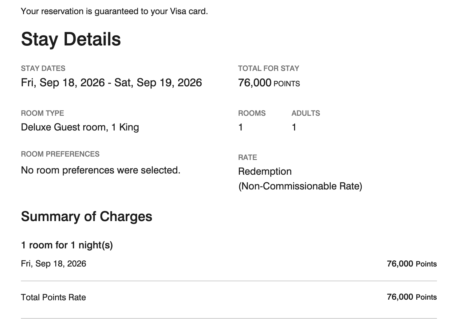The width and height of the screenshot is (452, 319).
Task: Click the Redemption rate text
Action: pos(265,171)
